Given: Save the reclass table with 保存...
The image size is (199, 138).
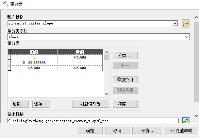Looking at the screenshot, I should click(41, 104).
